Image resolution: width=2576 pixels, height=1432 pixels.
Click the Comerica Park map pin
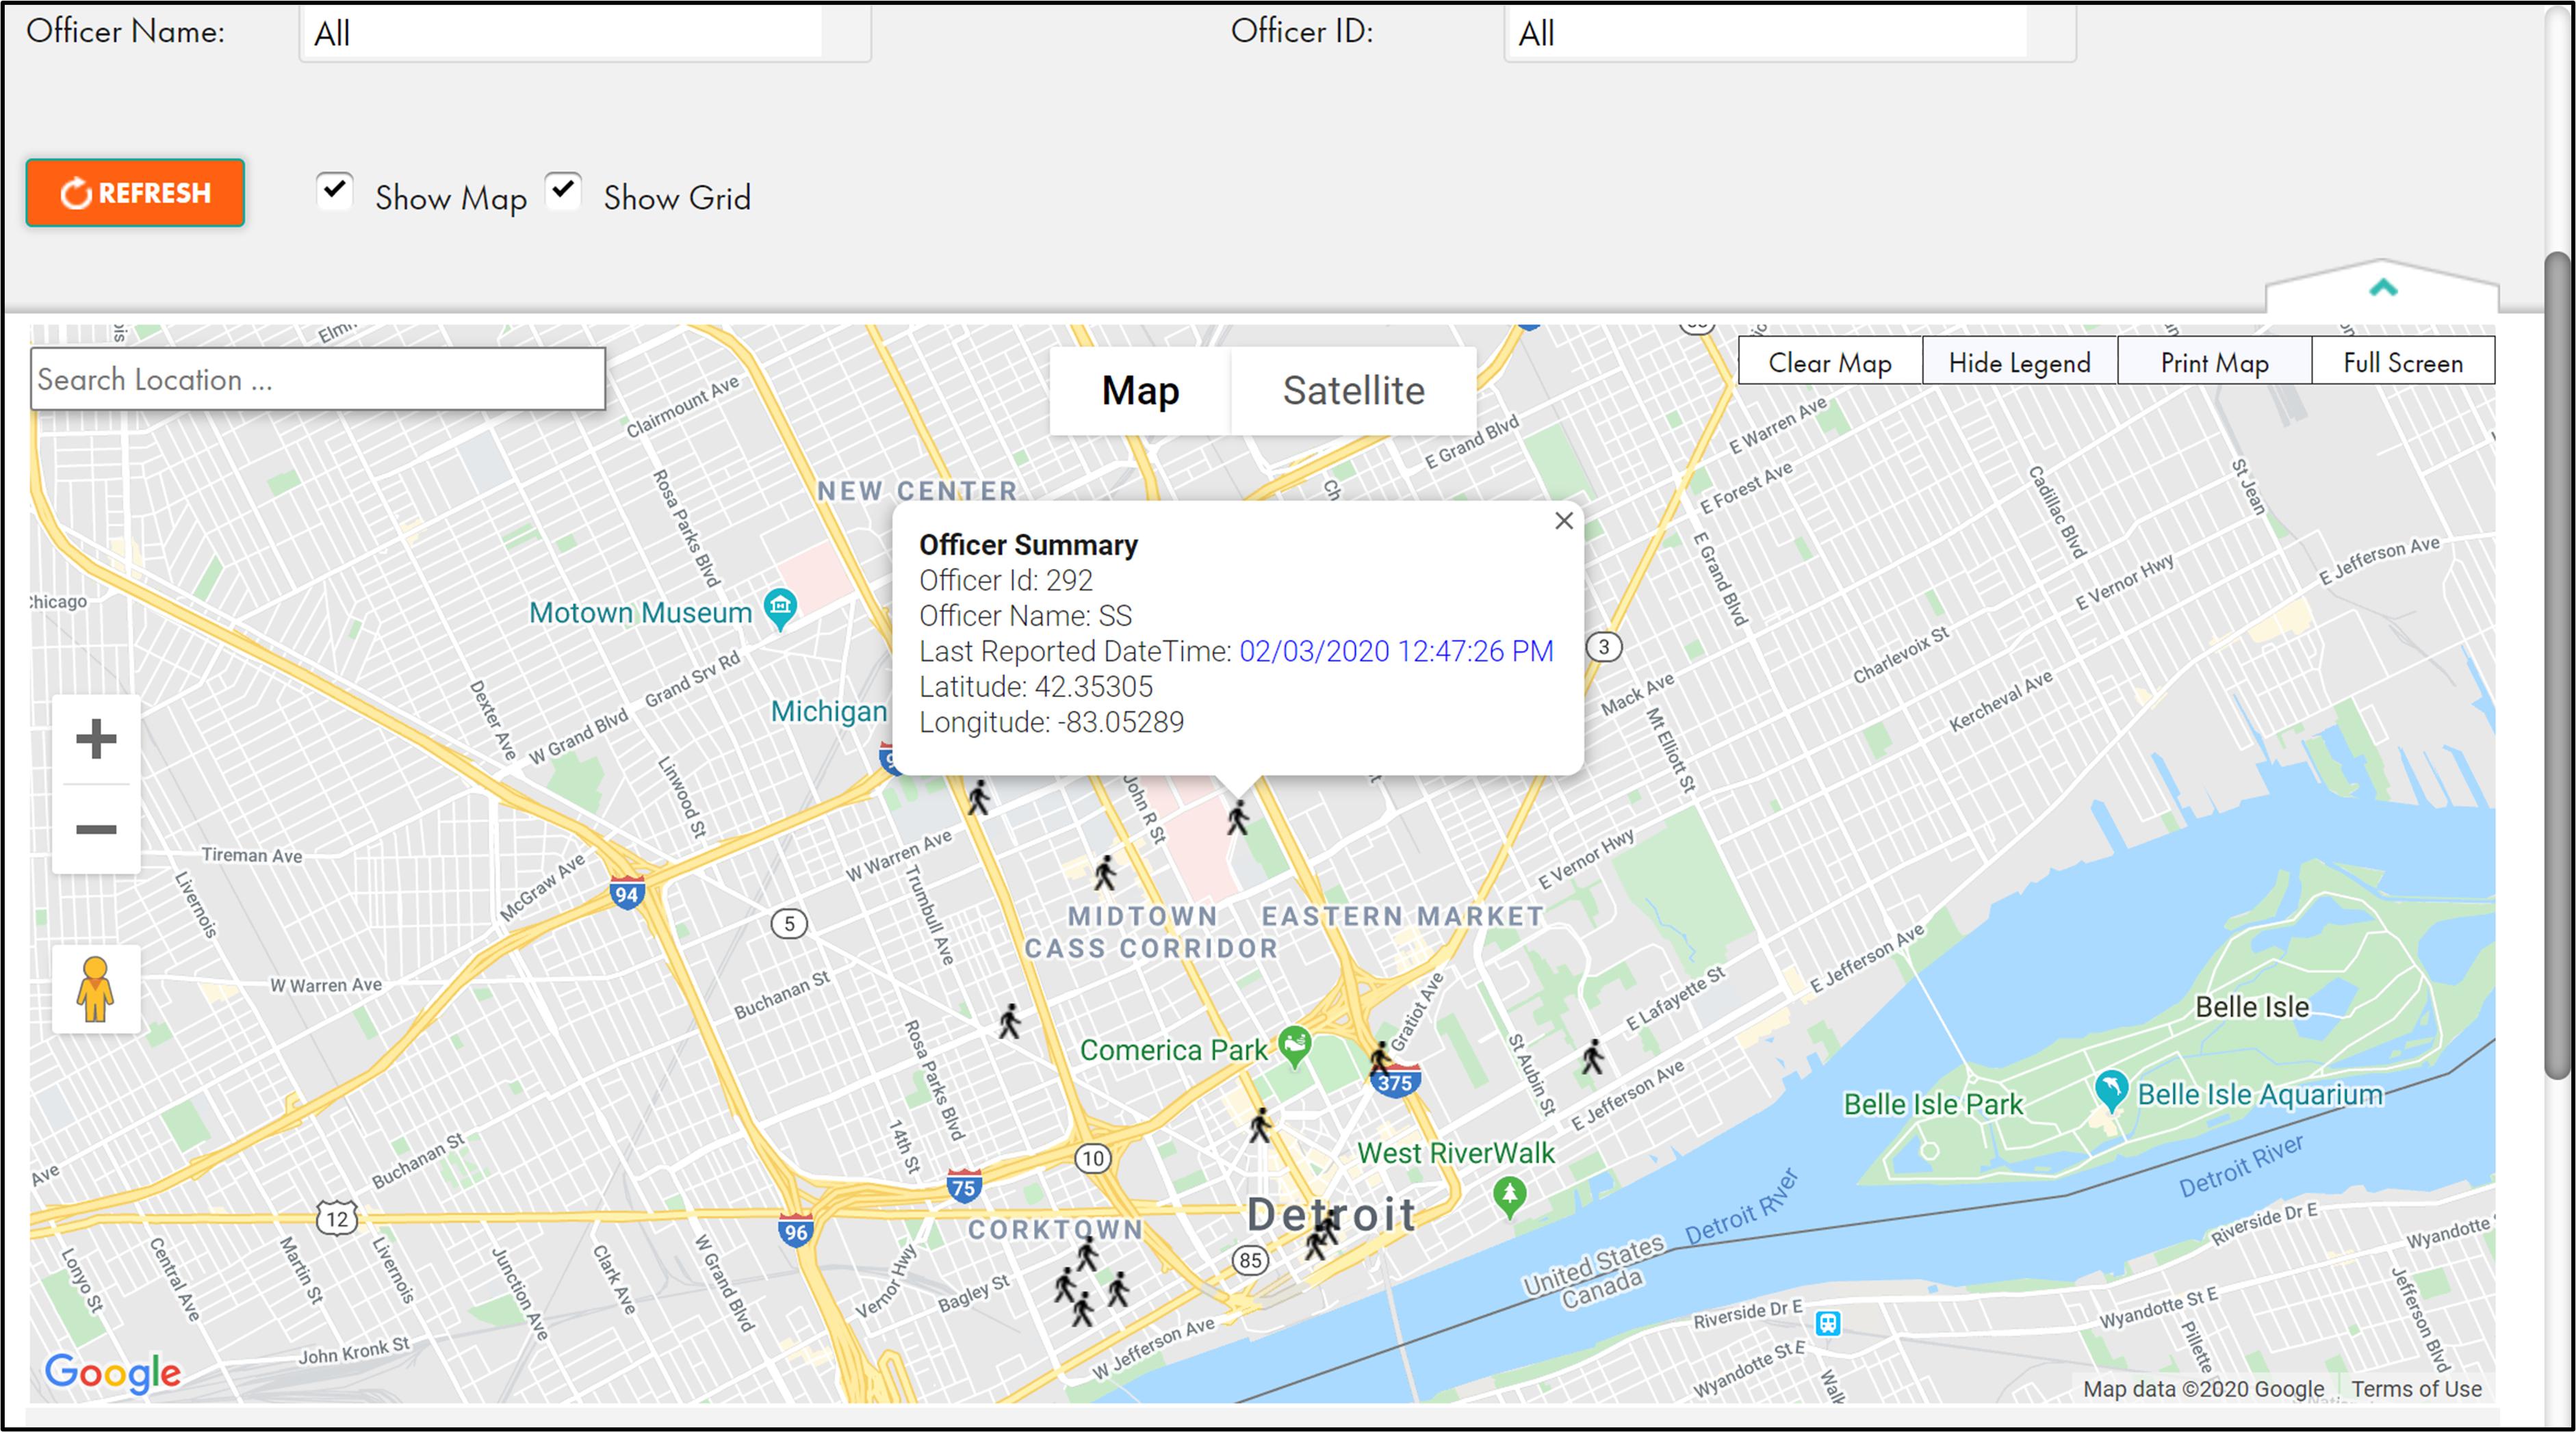click(x=1295, y=1047)
